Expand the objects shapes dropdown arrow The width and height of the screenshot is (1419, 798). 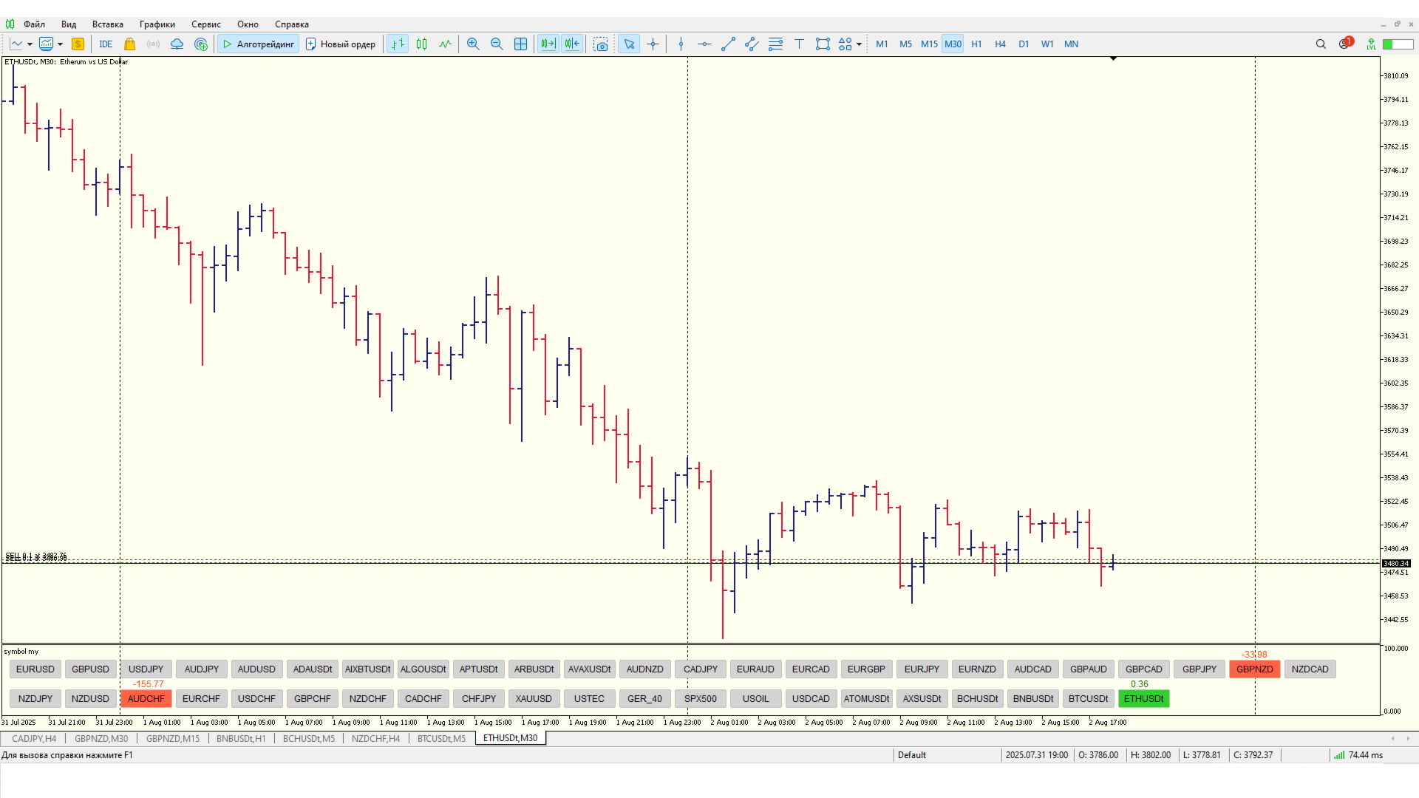click(859, 44)
